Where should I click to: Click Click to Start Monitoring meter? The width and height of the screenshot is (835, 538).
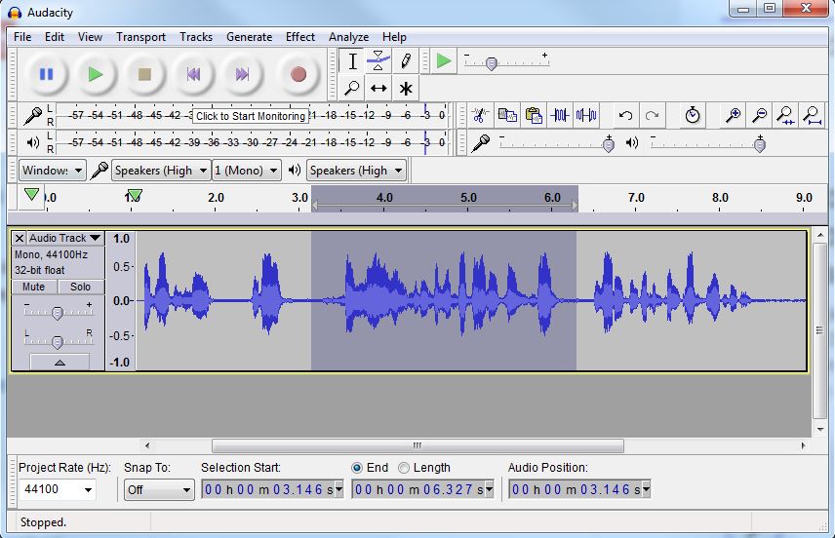[251, 116]
